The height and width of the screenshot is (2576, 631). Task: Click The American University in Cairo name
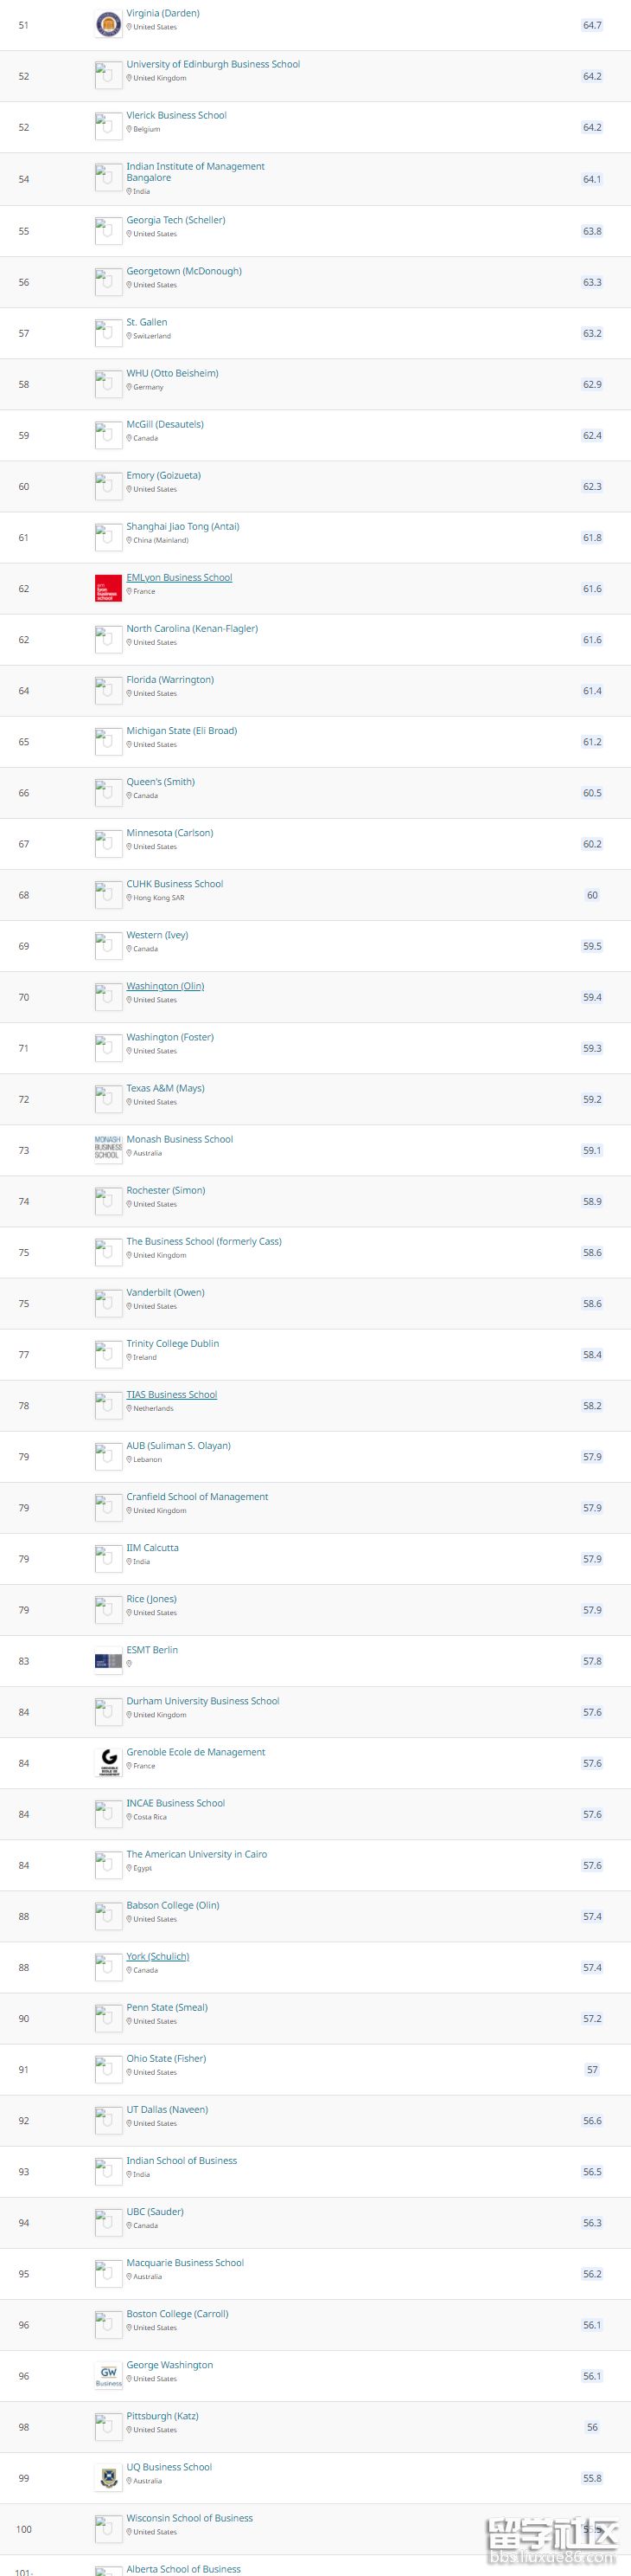coord(195,1854)
